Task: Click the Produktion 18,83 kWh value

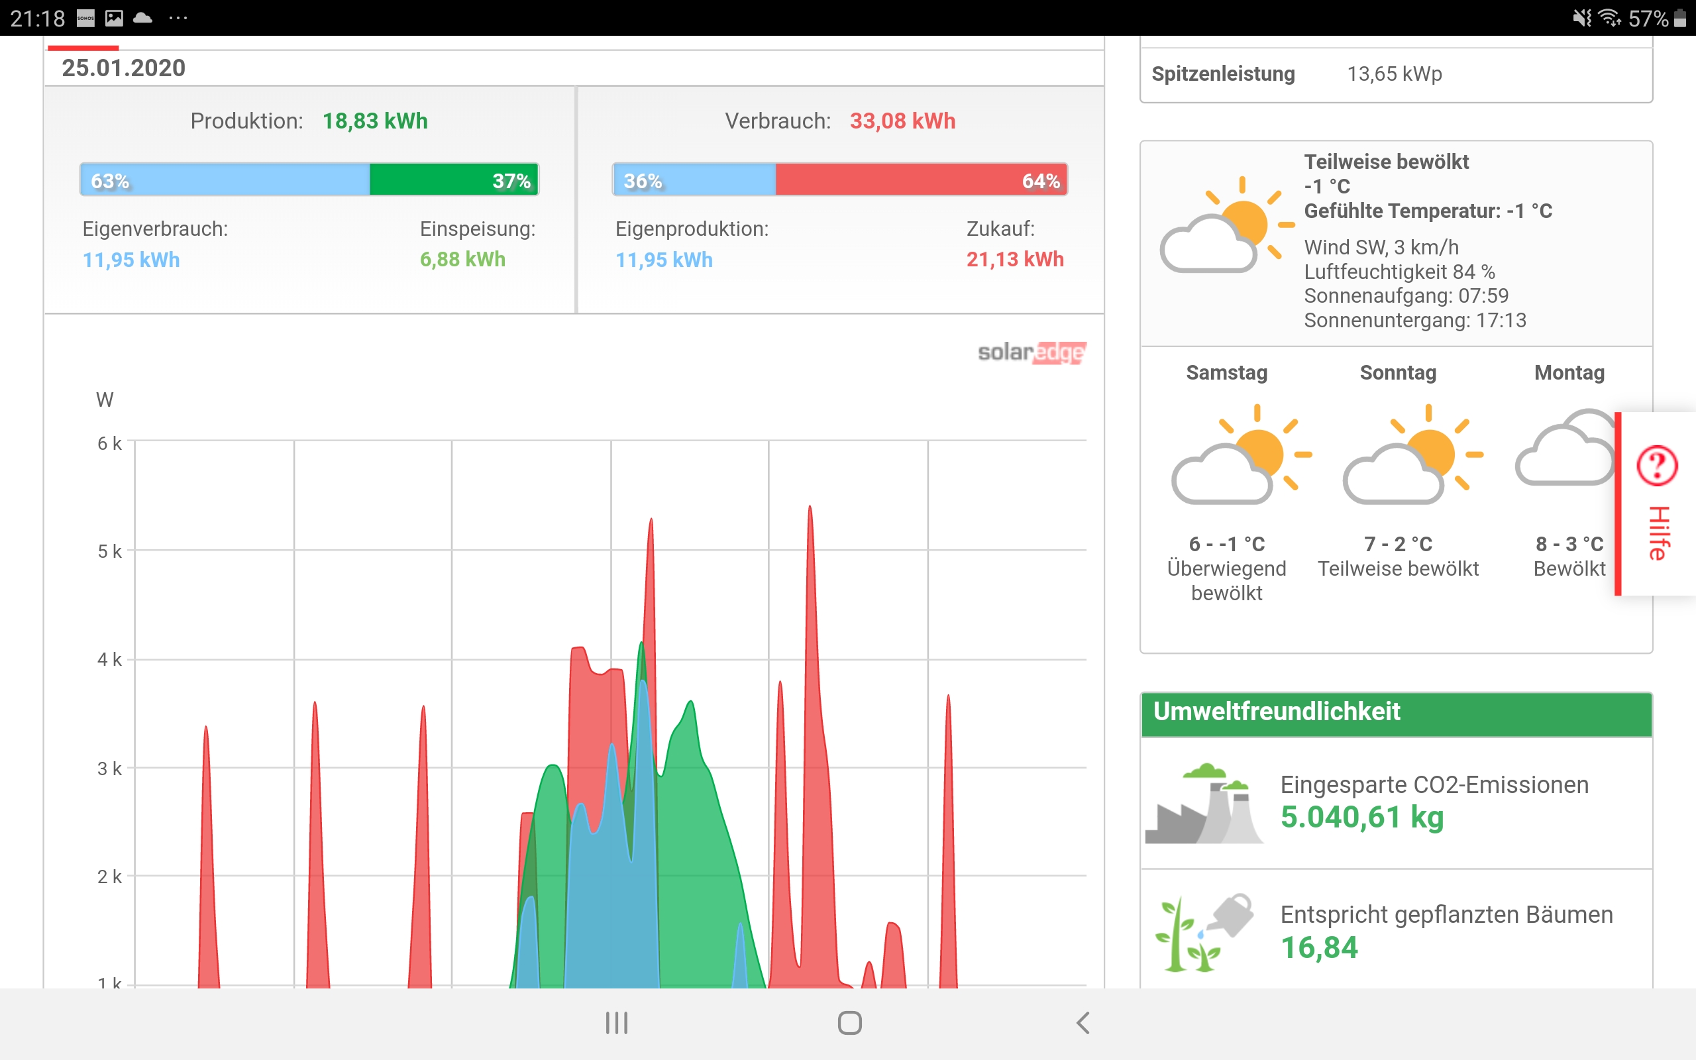Action: tap(374, 121)
